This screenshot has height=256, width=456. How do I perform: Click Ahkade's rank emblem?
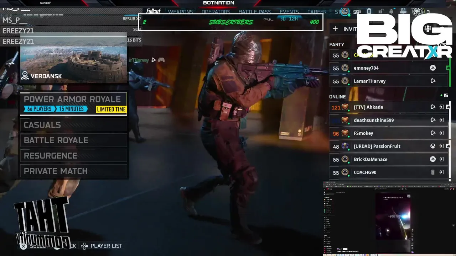click(x=345, y=107)
